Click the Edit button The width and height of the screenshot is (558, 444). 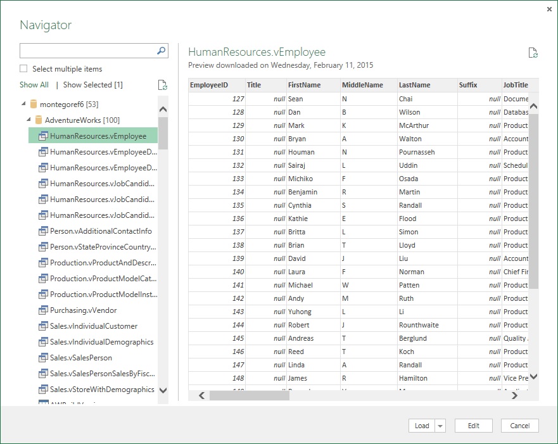point(473,426)
